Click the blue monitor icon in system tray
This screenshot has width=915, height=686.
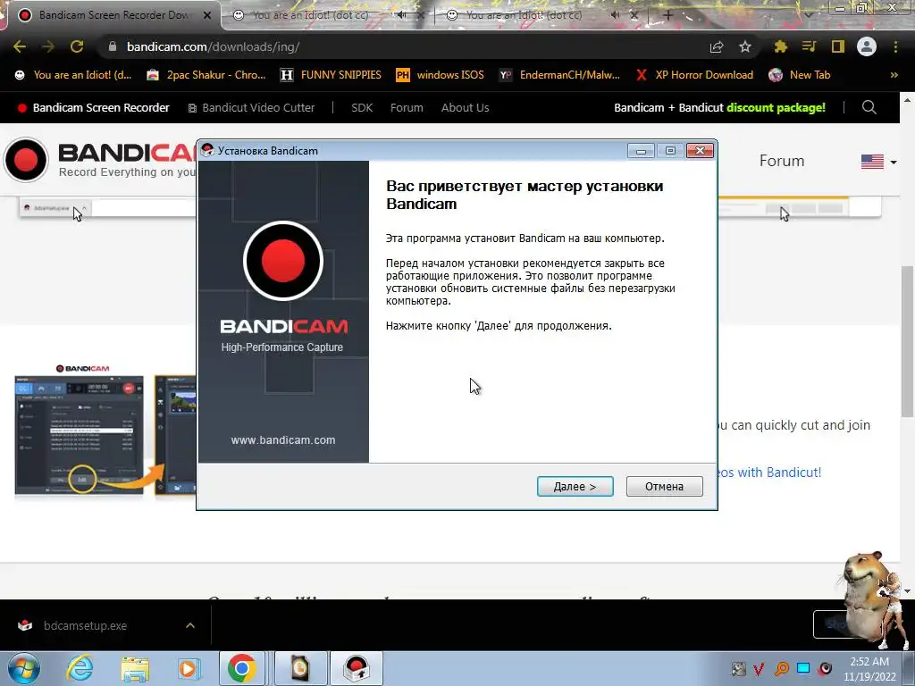tap(803, 668)
